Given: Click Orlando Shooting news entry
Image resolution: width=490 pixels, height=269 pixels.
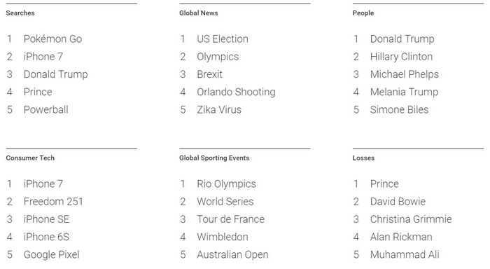Looking at the screenshot, I should click(236, 92).
